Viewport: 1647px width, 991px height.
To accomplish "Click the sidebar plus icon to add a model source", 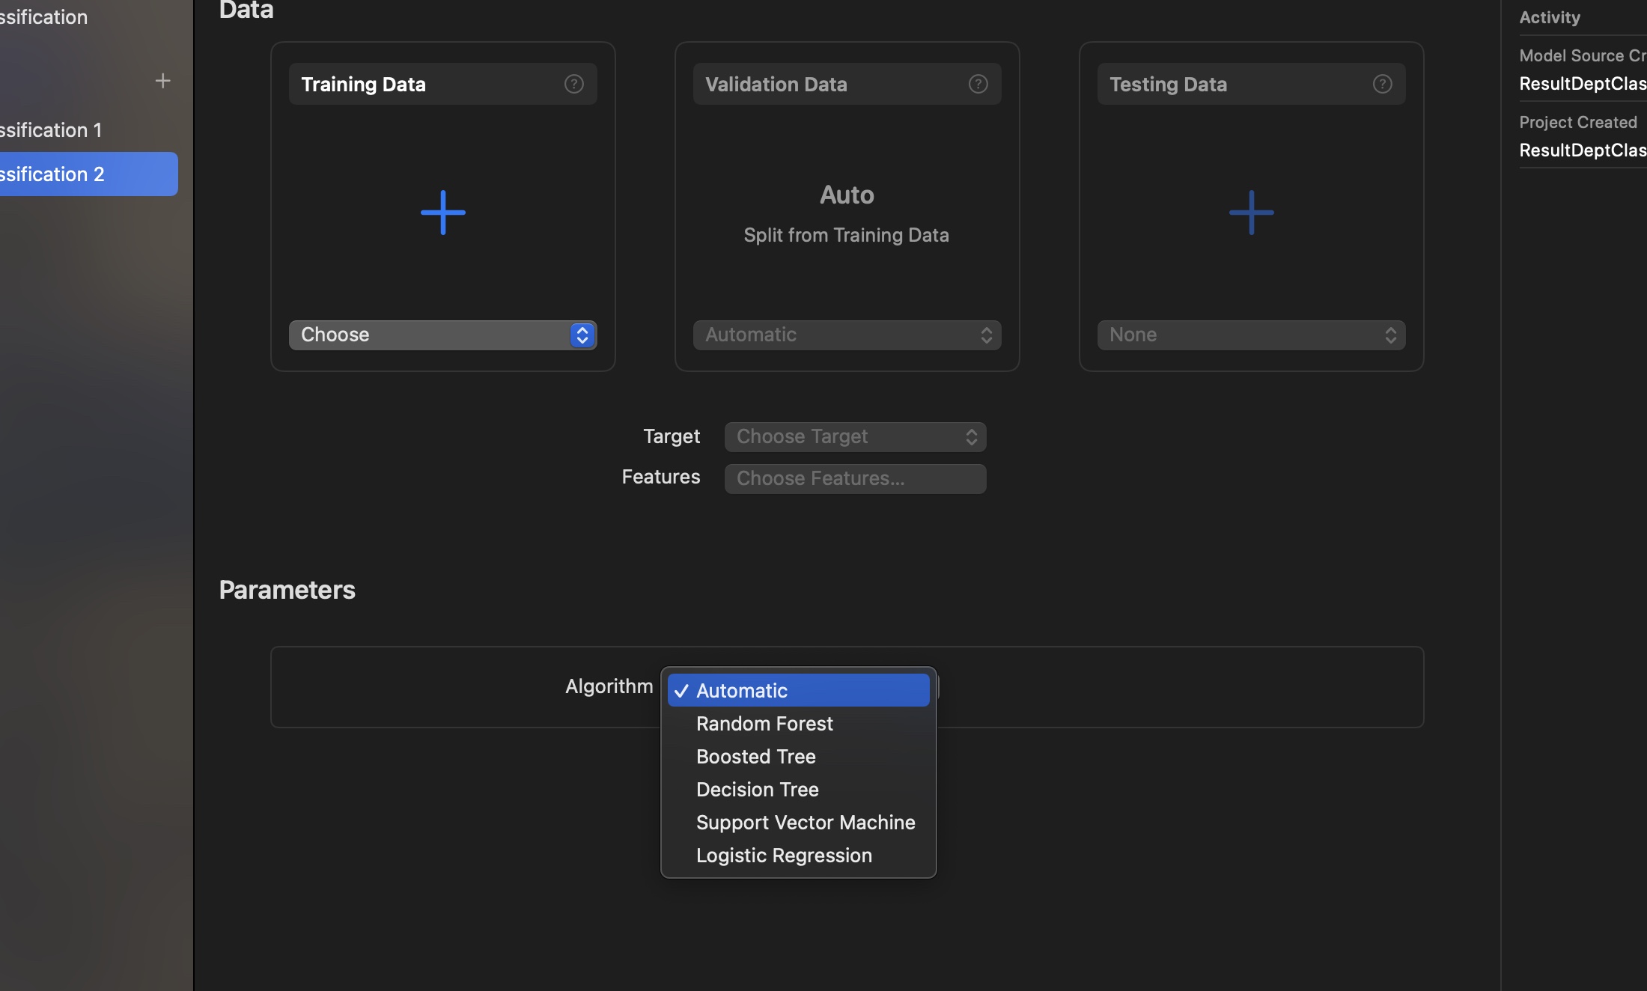I will 162,81.
